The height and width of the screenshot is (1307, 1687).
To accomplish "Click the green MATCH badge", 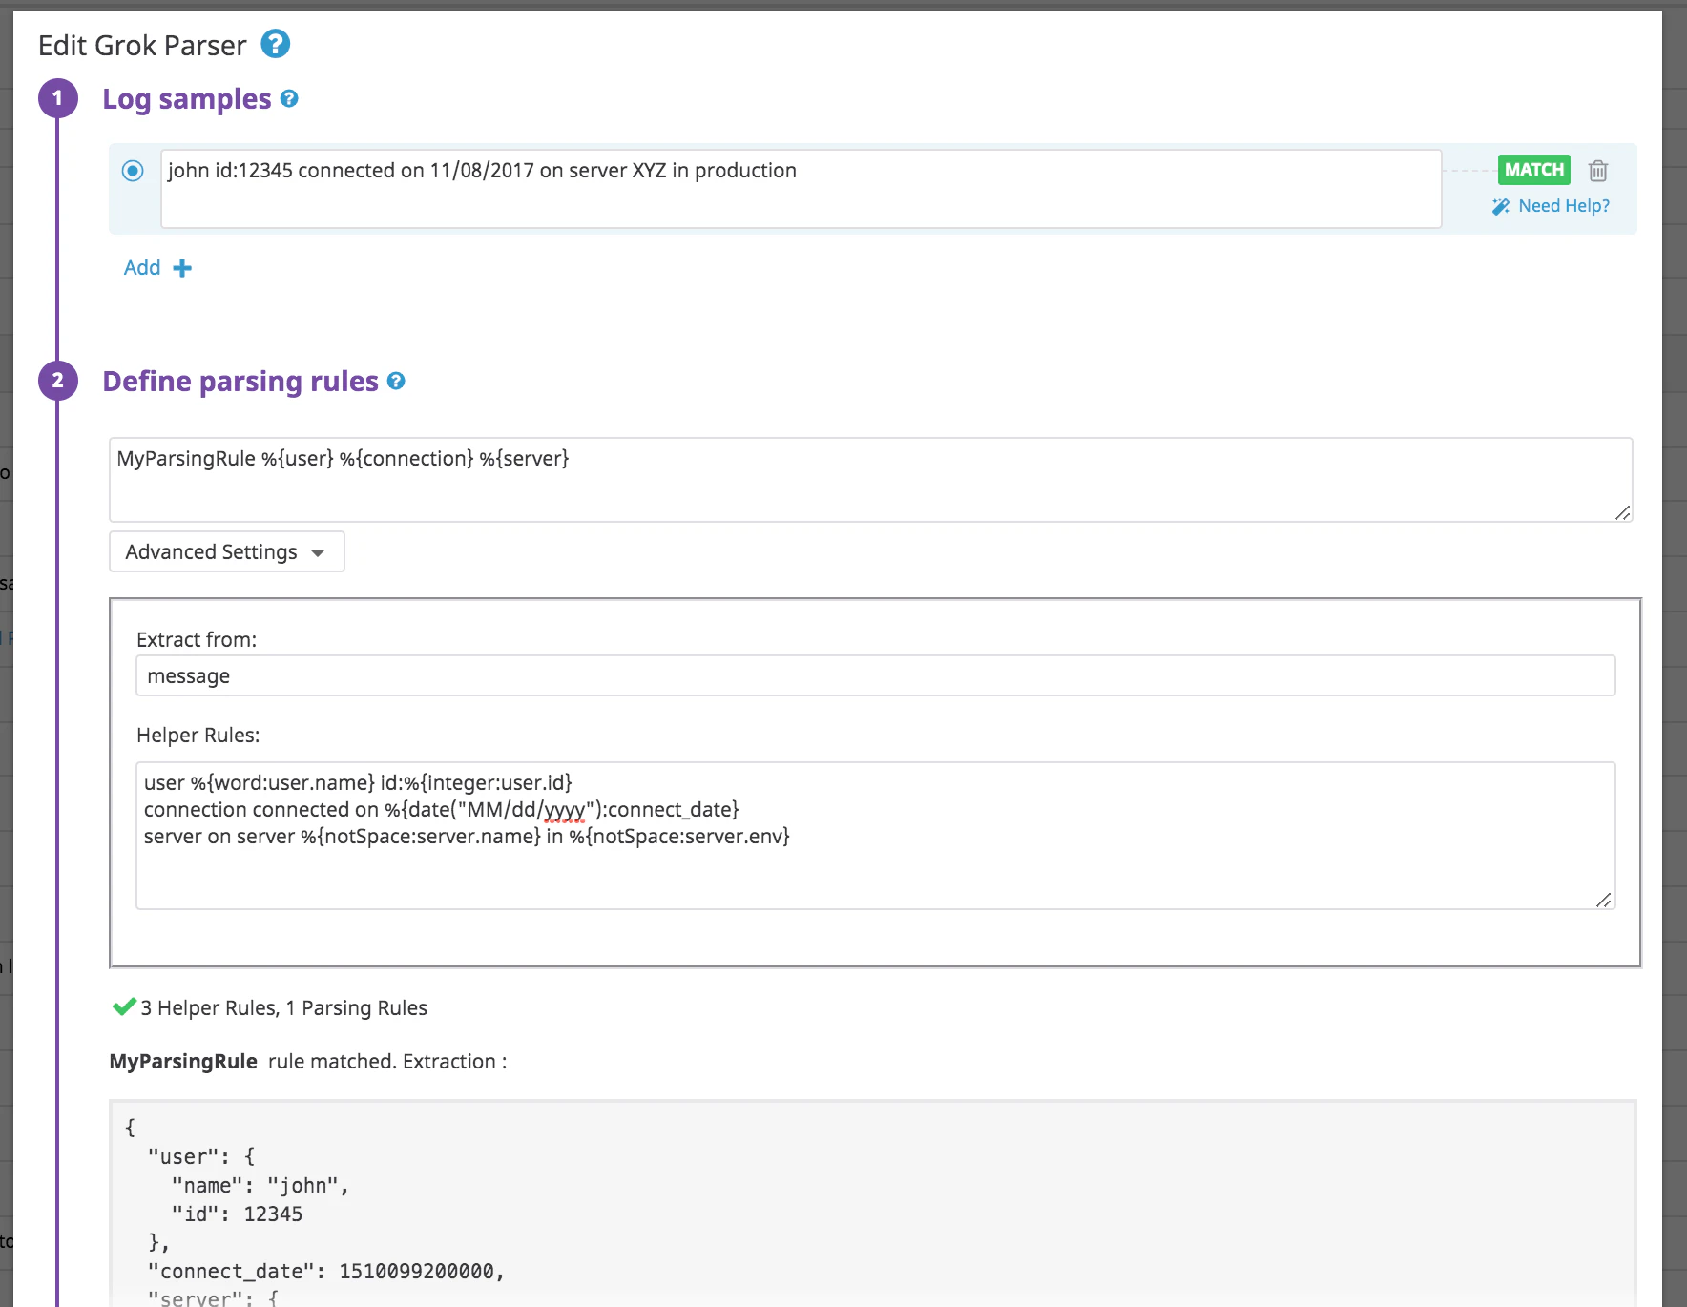I will pos(1534,170).
